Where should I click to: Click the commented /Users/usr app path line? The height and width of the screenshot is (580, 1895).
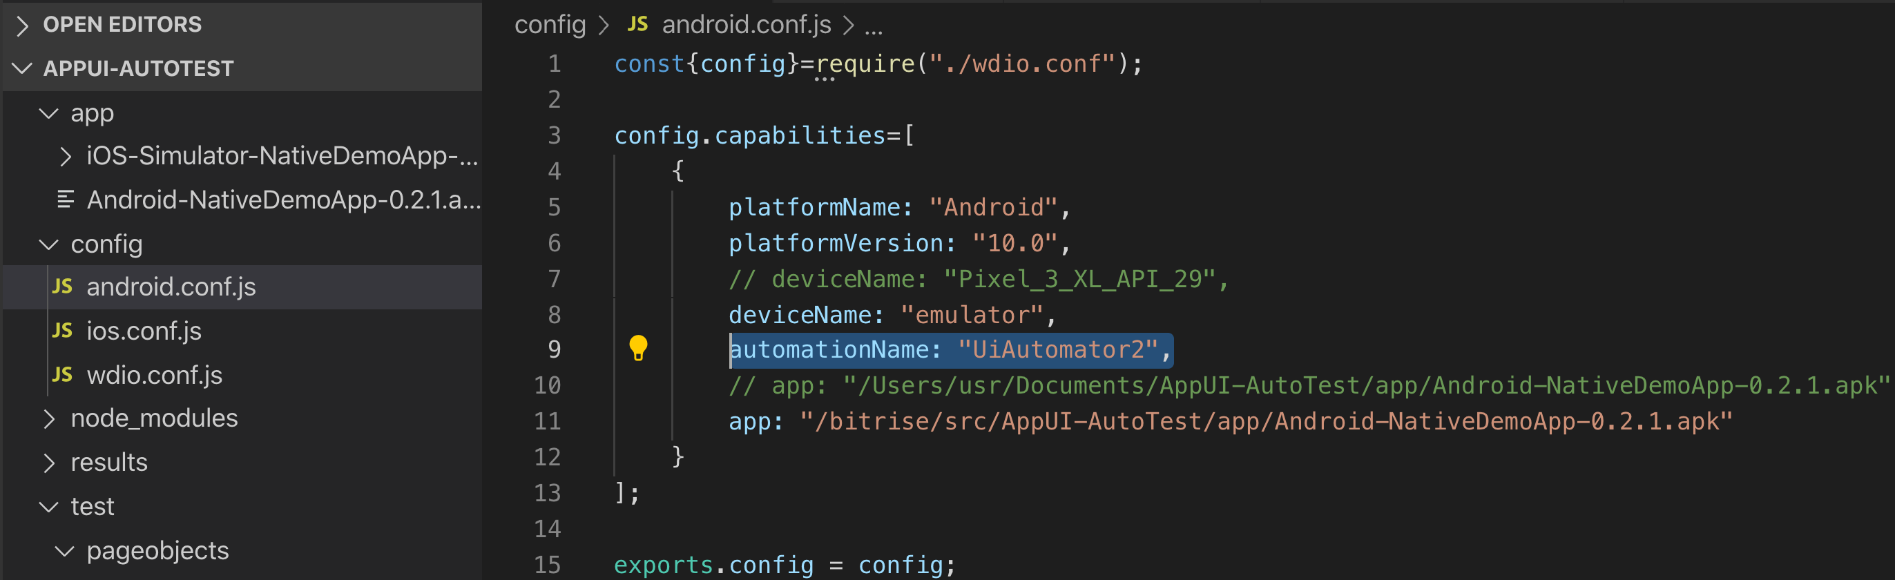tap(1309, 386)
